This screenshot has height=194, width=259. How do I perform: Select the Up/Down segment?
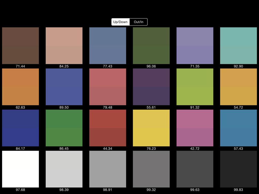[x=120, y=22]
